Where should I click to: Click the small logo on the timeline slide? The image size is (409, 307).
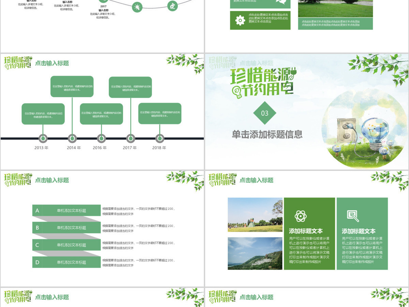[x=18, y=63]
